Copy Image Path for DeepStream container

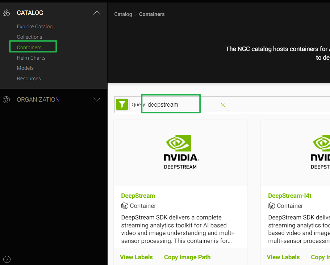pyautogui.click(x=187, y=257)
